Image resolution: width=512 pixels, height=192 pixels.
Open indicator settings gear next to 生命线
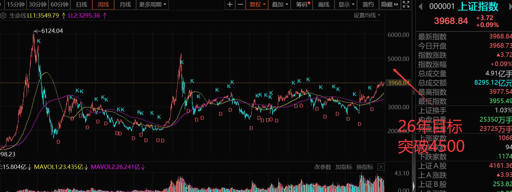pyautogui.click(x=3, y=16)
